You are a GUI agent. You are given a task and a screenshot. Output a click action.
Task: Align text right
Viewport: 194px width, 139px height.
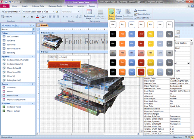[58, 16]
